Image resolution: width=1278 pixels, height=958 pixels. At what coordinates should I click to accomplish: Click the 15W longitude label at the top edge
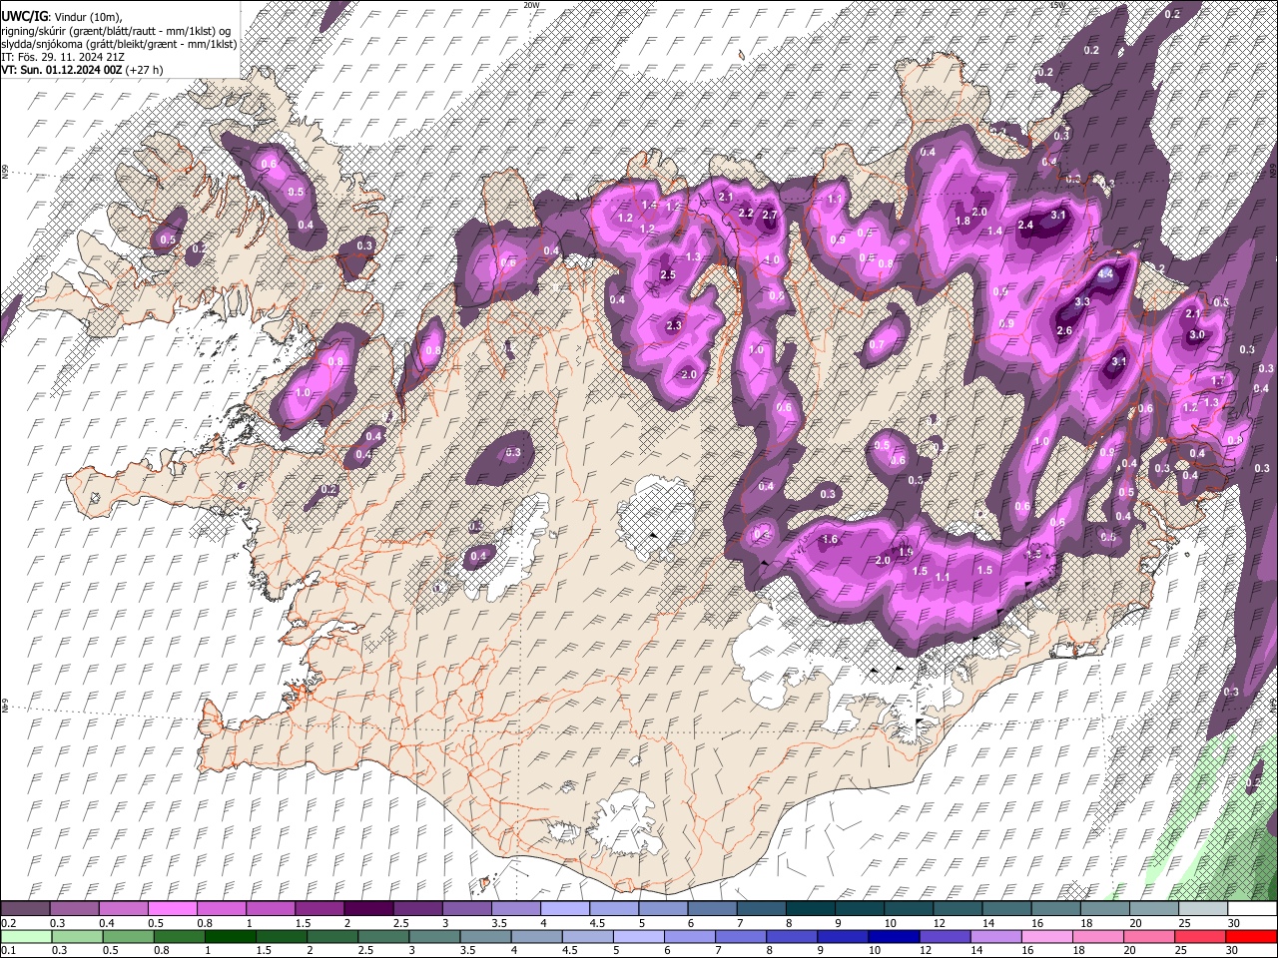coord(1058,4)
